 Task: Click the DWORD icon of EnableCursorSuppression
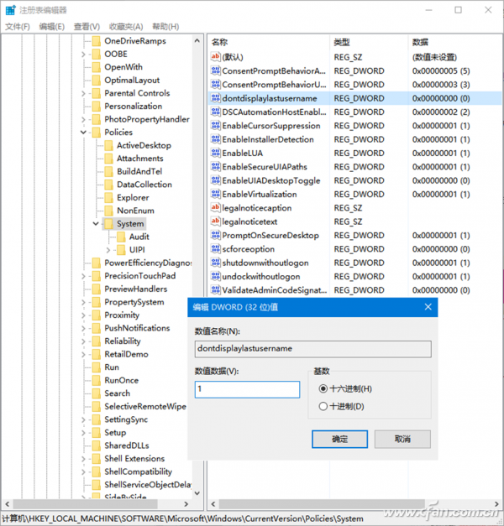click(x=215, y=126)
